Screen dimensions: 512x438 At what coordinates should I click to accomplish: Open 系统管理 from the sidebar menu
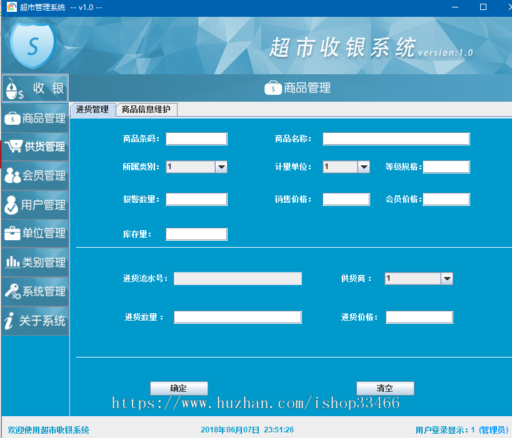[35, 291]
